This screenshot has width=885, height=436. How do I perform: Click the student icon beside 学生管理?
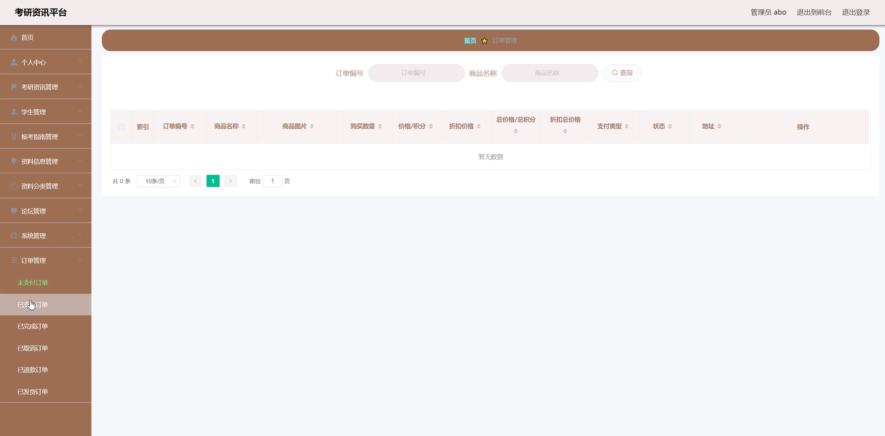pyautogui.click(x=14, y=112)
